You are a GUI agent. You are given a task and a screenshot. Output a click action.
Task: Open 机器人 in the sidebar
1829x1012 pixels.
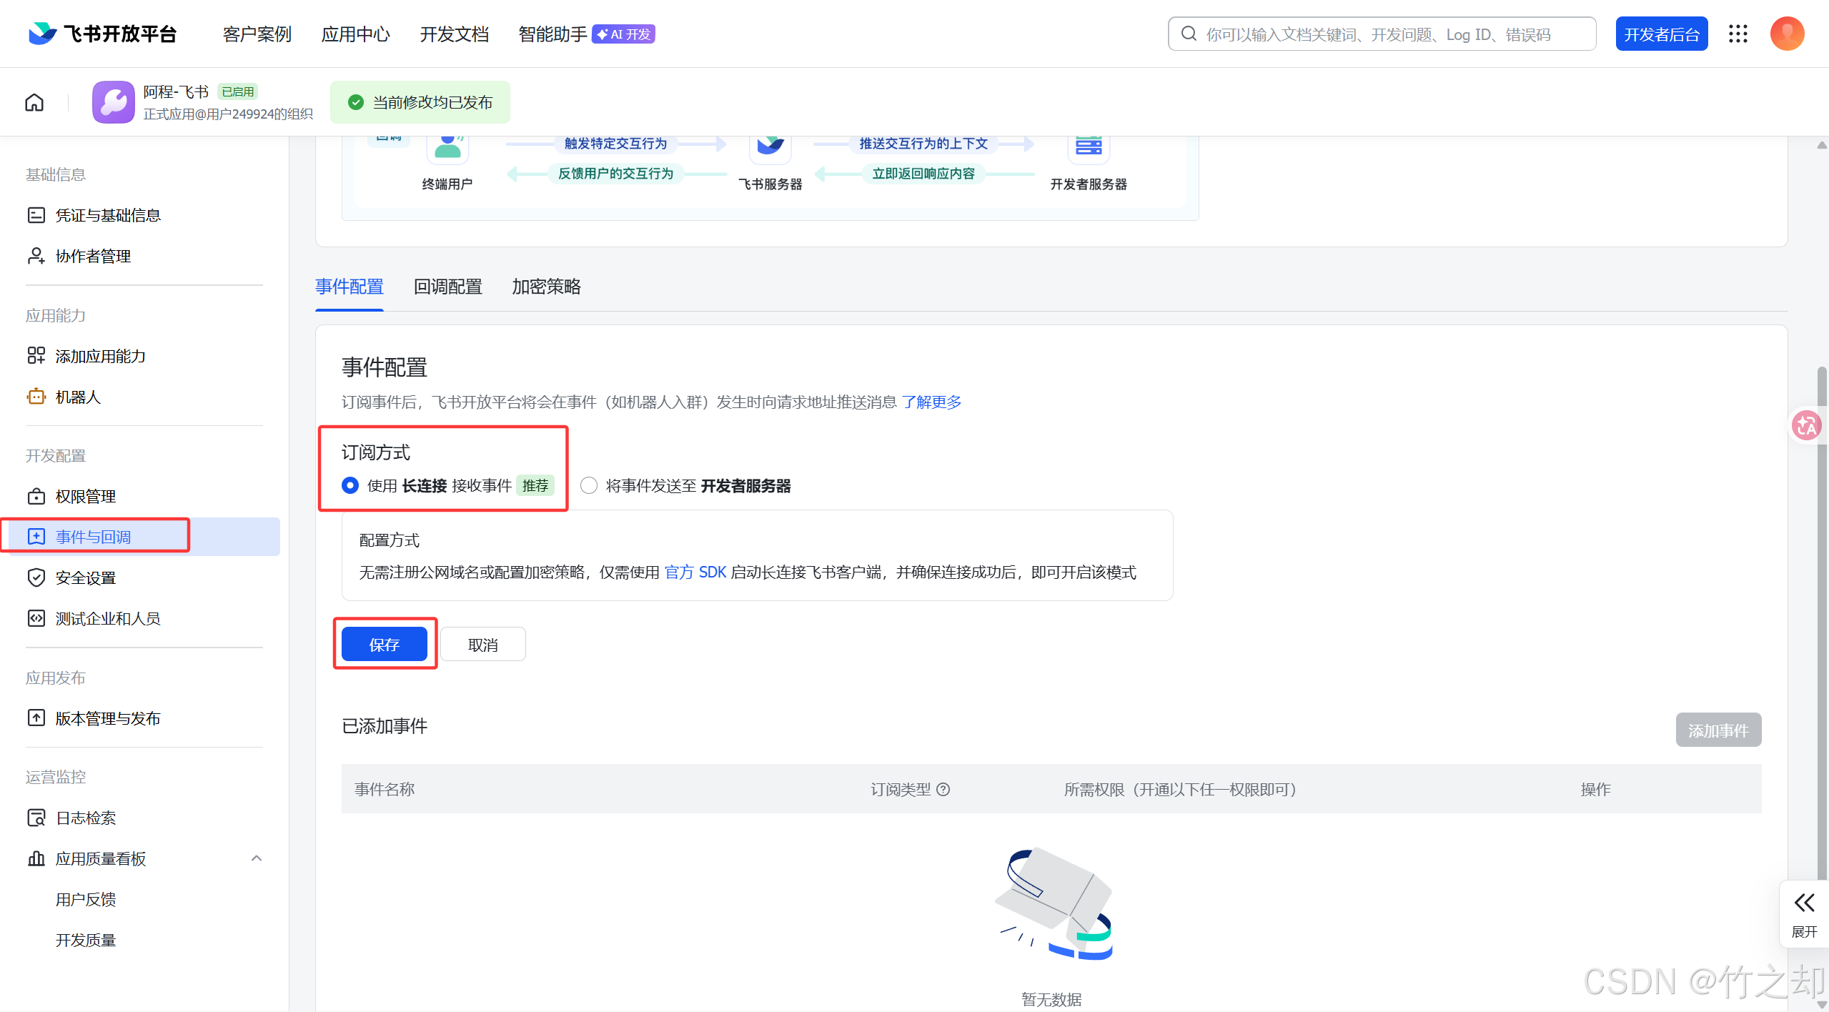[x=78, y=397]
